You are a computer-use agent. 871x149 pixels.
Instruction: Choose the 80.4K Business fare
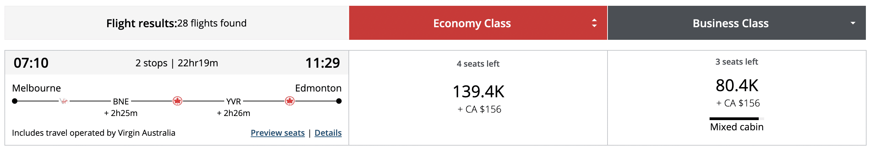(x=737, y=86)
